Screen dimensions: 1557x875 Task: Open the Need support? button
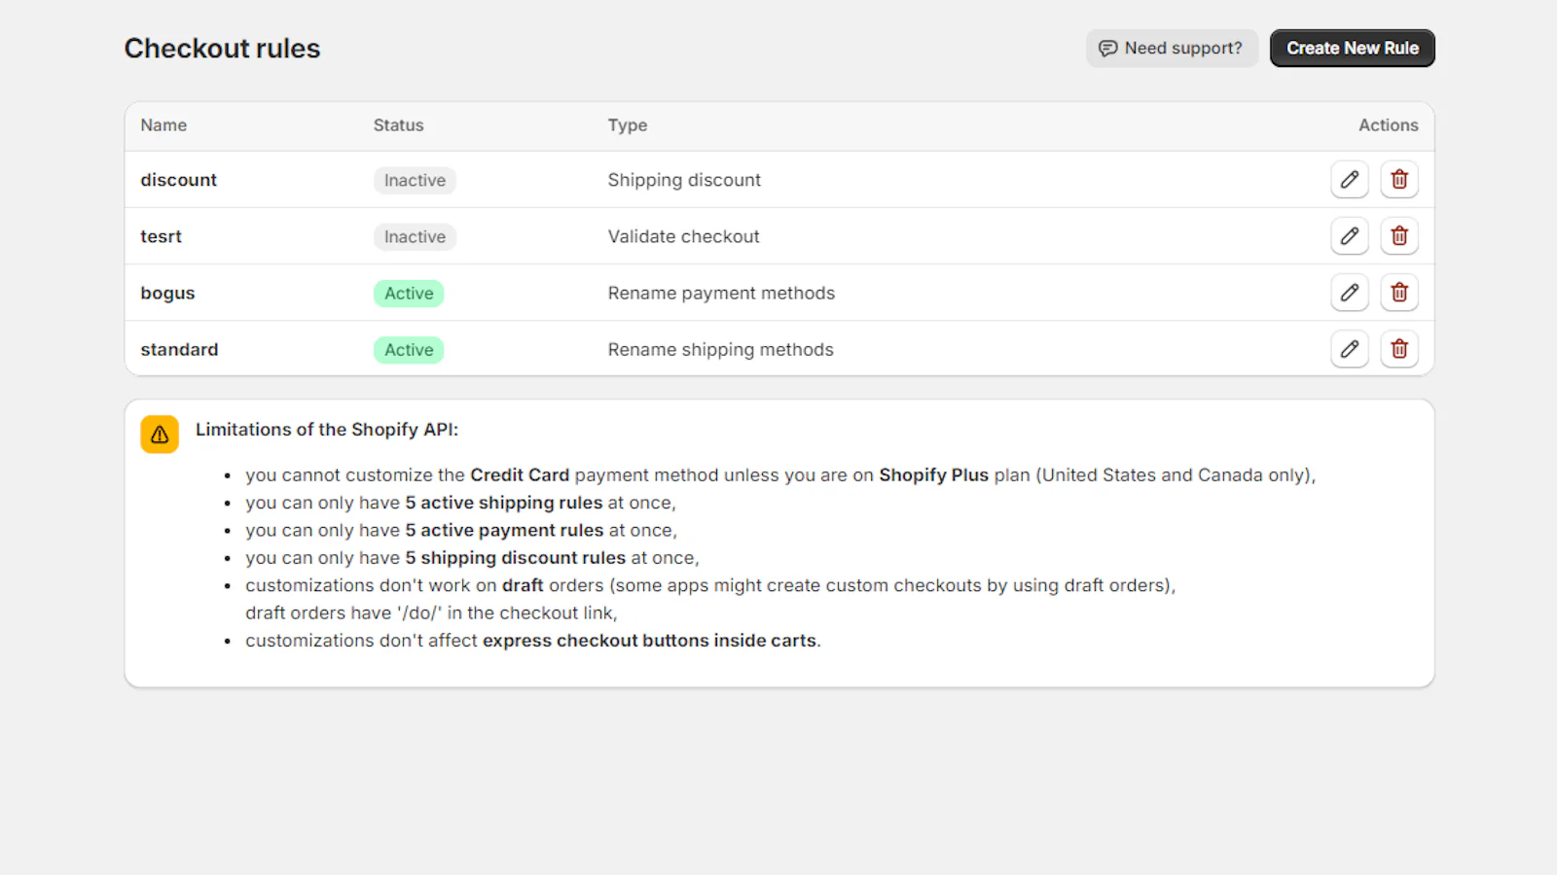tap(1172, 48)
